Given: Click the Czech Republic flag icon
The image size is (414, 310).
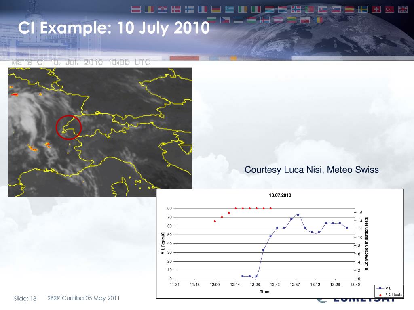Looking at the screenshot, I should pyautogui.click(x=225, y=20).
